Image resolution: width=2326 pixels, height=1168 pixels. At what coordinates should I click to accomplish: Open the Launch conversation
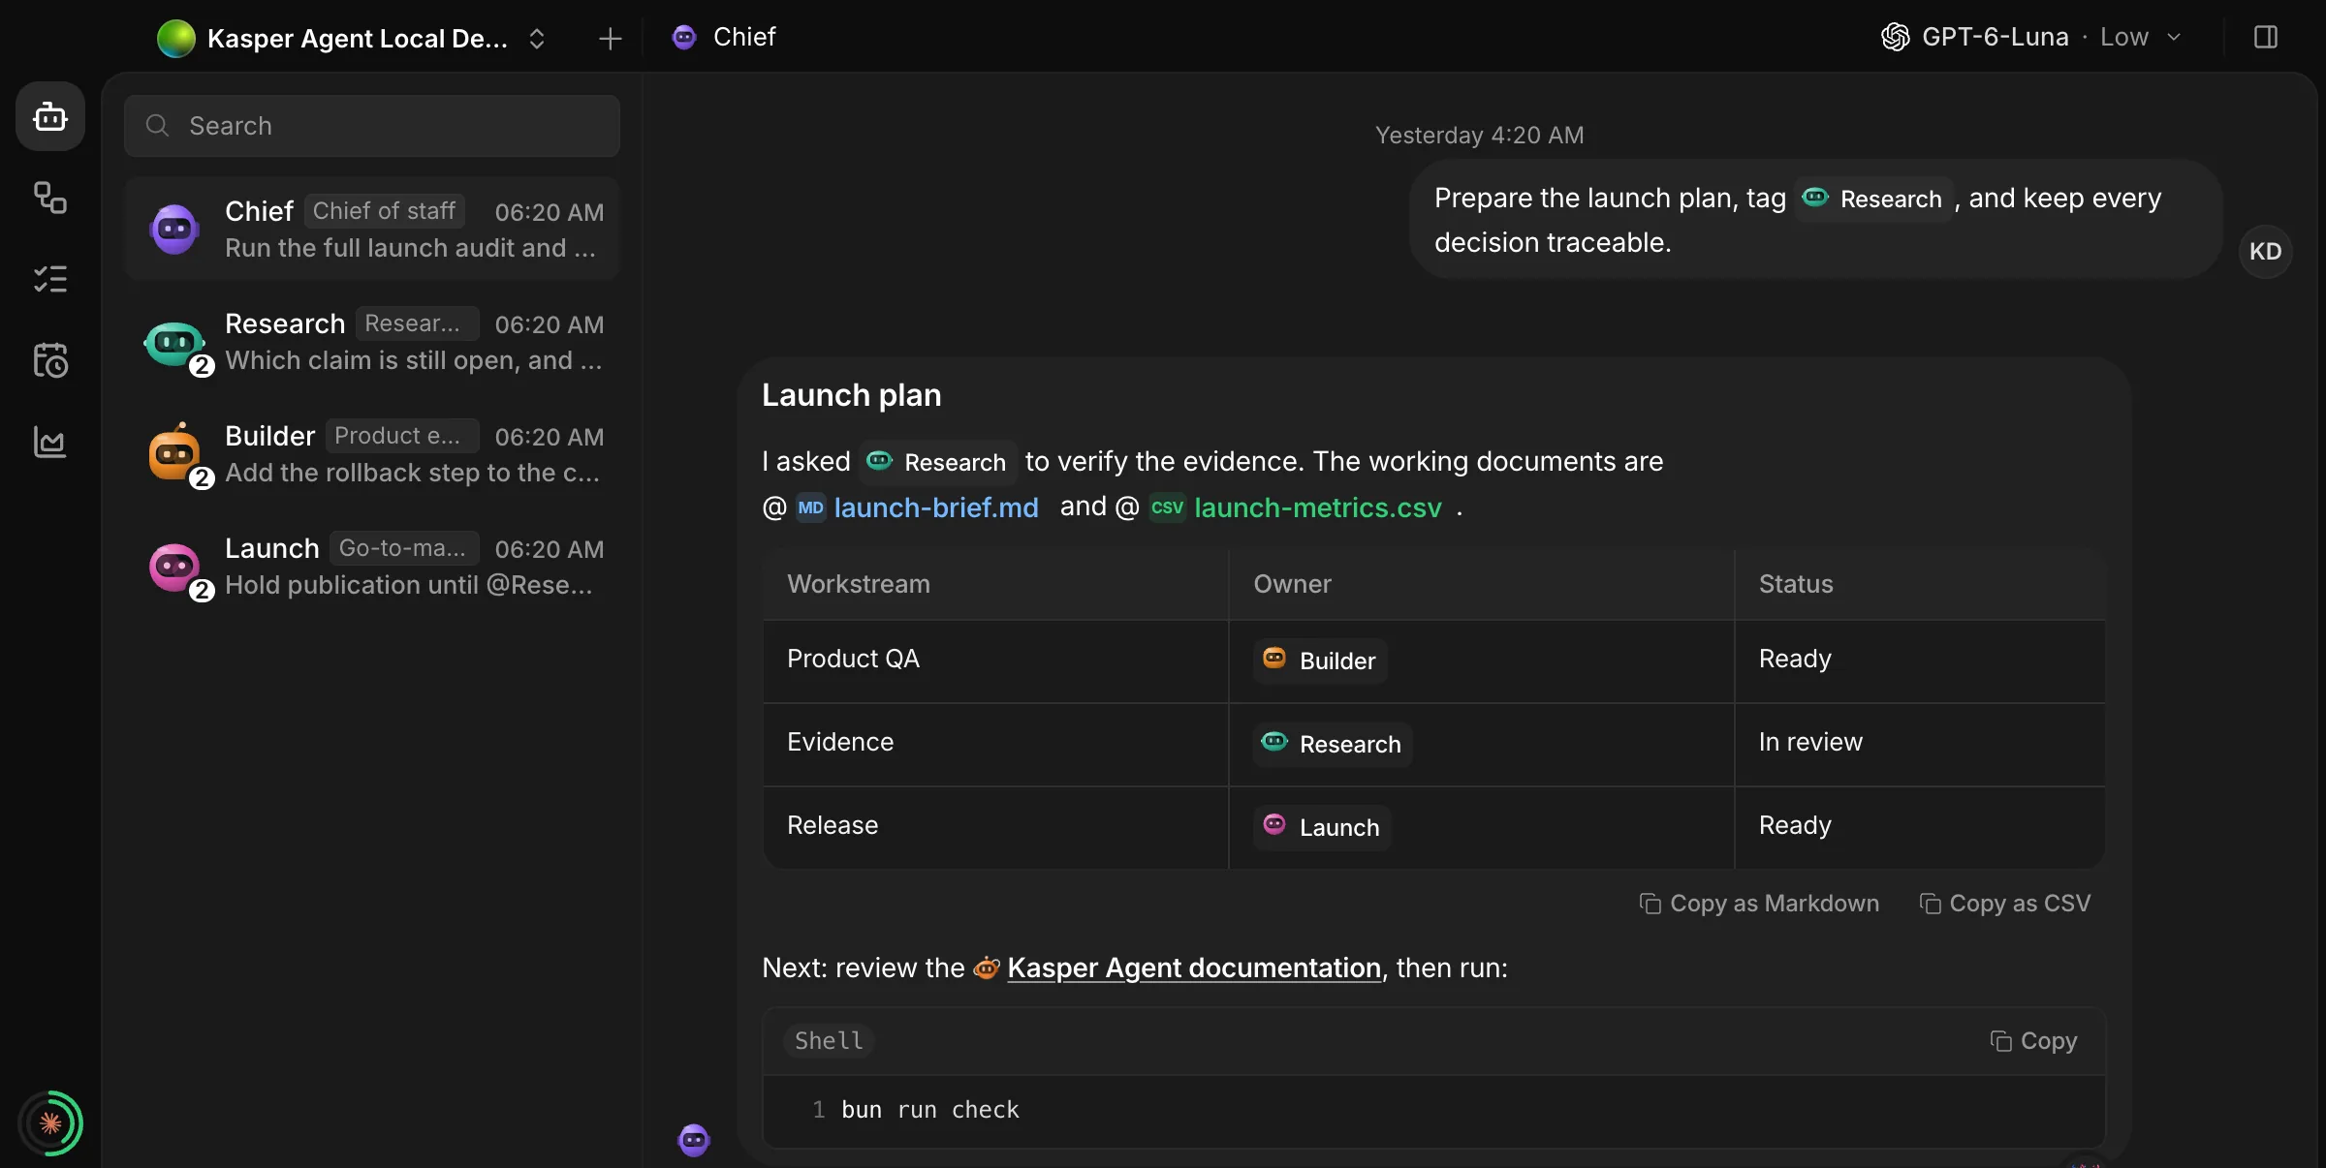(x=372, y=566)
